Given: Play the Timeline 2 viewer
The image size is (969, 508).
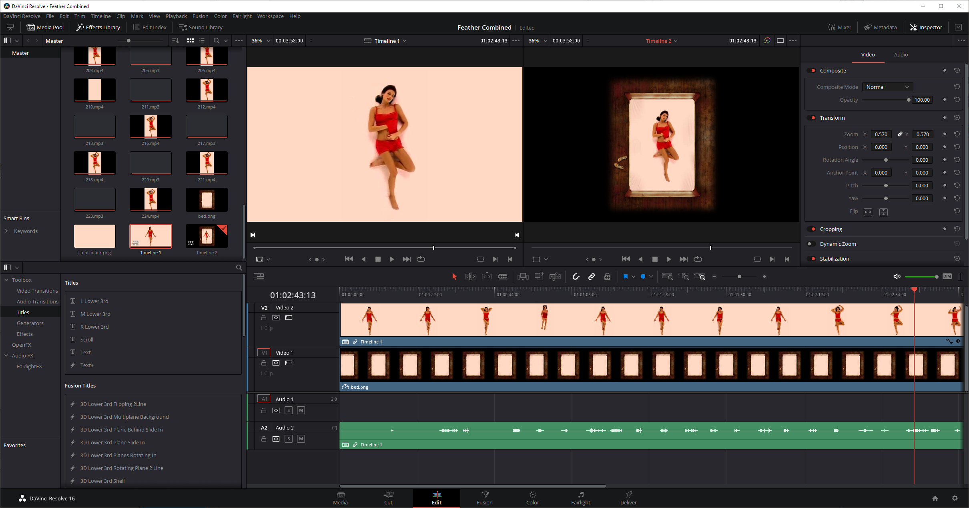Looking at the screenshot, I should click(669, 259).
